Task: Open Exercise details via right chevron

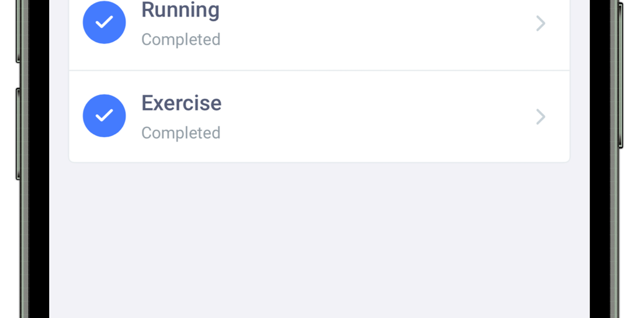Action: pyautogui.click(x=541, y=117)
